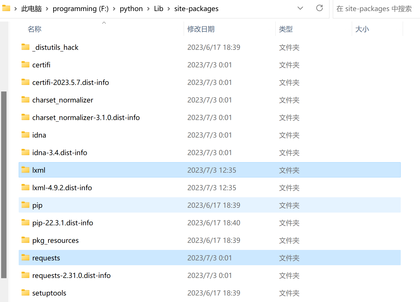
Task: Click modified date of charset_normalizer row
Action: coord(209,100)
